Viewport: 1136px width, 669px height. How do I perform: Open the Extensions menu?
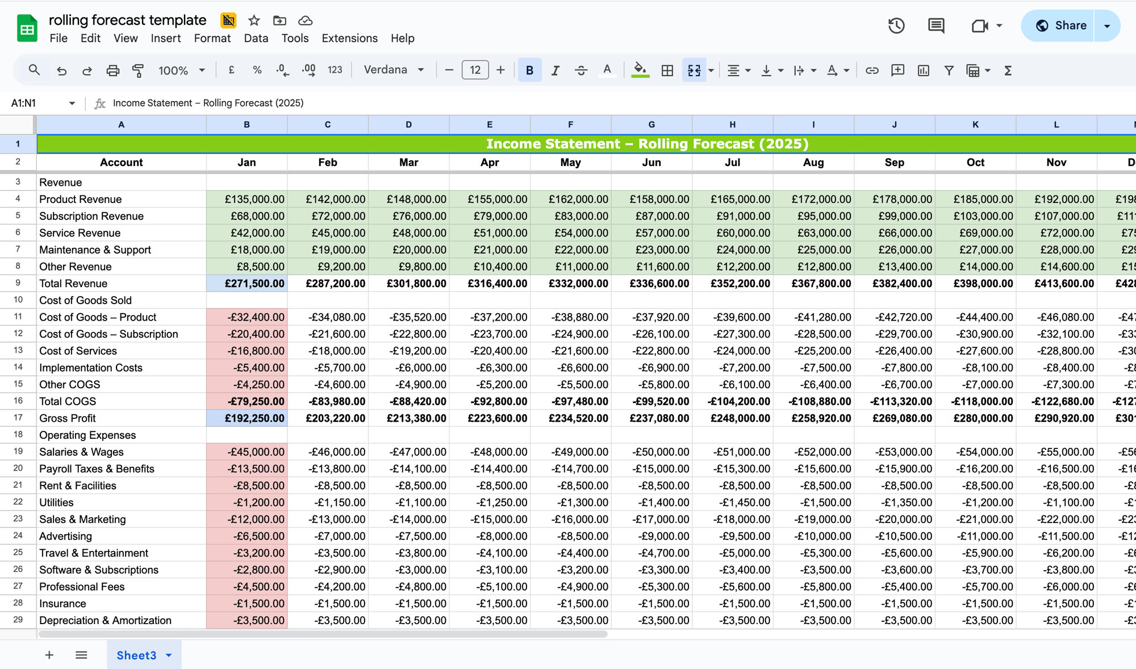(349, 38)
